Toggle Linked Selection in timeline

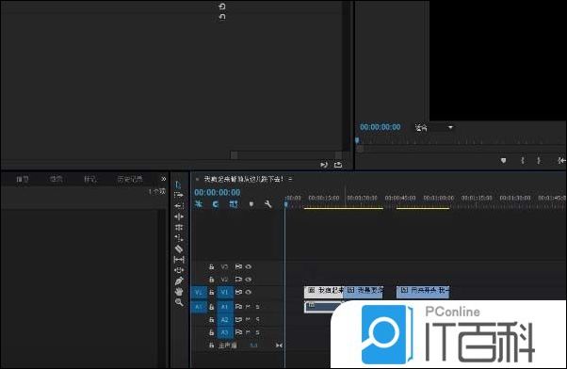(234, 204)
